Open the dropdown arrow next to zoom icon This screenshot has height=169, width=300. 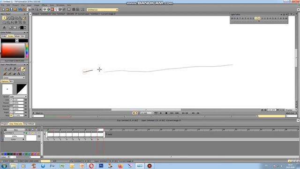coord(40,9)
